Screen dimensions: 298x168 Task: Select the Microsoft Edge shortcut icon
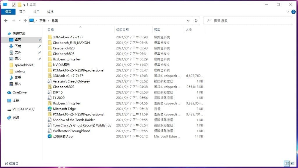tap(49, 109)
